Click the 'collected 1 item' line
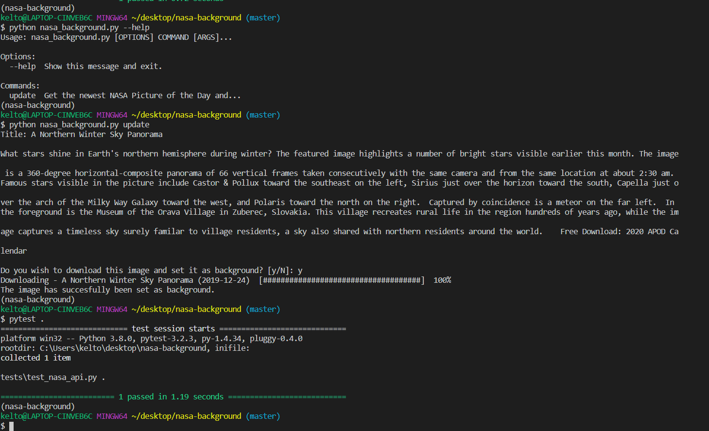Screen dimensions: 709x431 35,358
